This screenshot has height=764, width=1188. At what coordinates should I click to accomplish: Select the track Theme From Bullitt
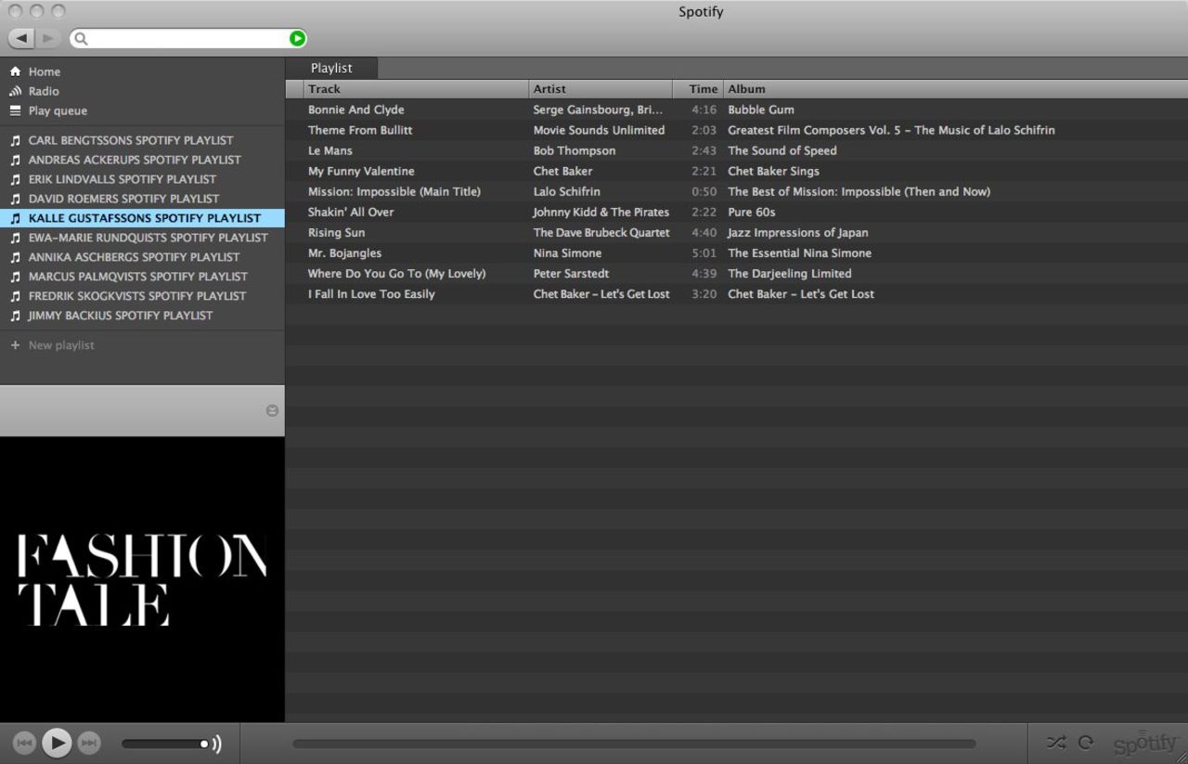(360, 130)
